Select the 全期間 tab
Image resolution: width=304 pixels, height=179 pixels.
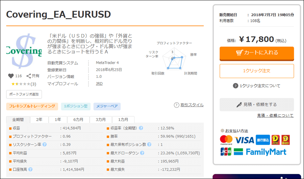[18, 120]
